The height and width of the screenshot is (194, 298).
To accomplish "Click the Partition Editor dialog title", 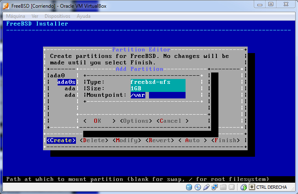I will click(x=141, y=50).
